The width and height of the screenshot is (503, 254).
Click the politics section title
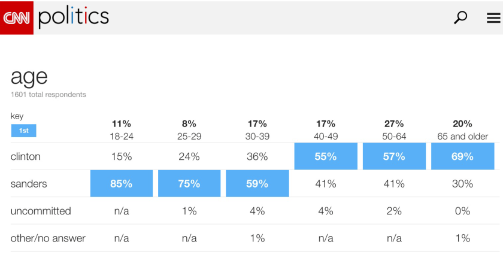click(x=74, y=17)
